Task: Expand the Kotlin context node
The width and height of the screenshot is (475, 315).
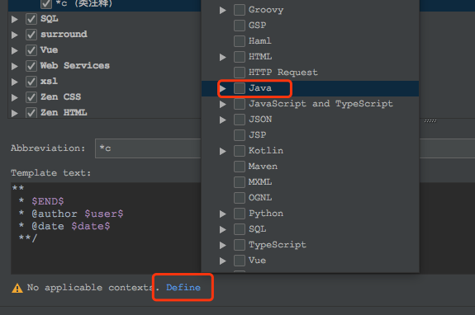Action: click(x=223, y=151)
